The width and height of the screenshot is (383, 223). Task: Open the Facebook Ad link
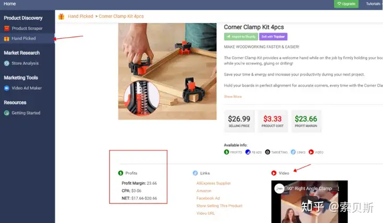(208, 199)
